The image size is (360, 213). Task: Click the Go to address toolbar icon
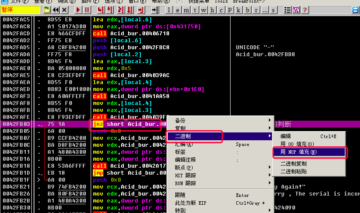155,10
